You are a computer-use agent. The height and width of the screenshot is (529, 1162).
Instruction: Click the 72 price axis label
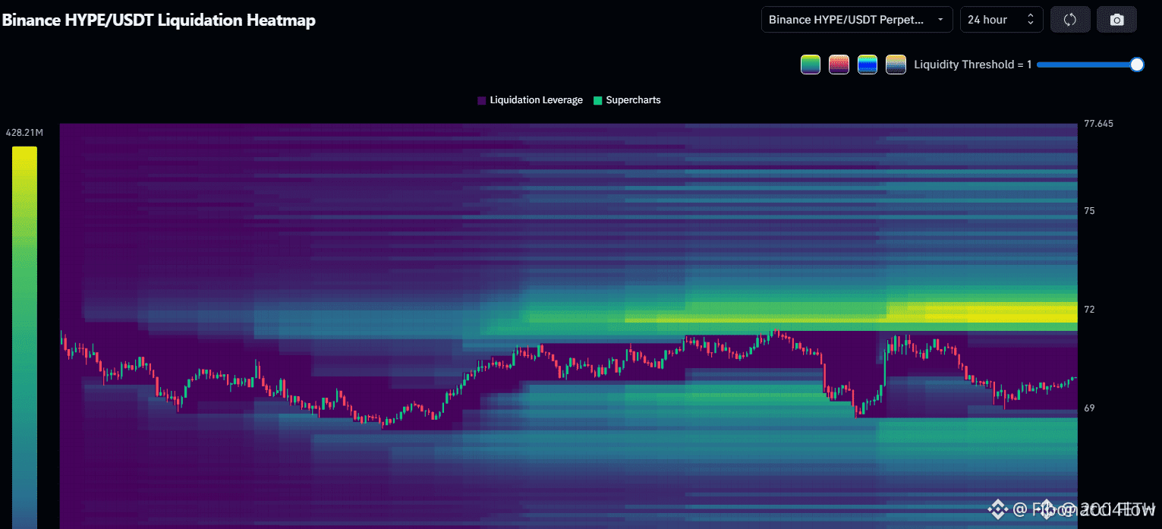[x=1089, y=310]
